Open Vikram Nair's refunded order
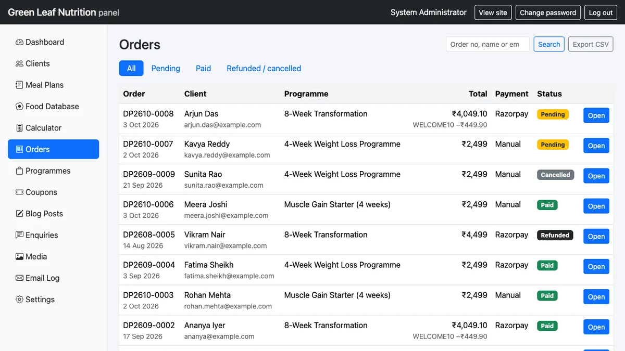This screenshot has height=351, width=625. [596, 236]
